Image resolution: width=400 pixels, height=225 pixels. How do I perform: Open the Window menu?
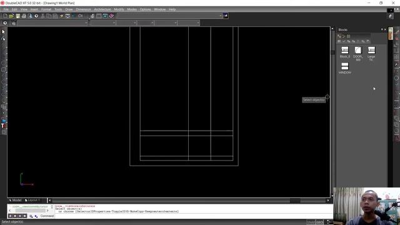tap(160, 9)
